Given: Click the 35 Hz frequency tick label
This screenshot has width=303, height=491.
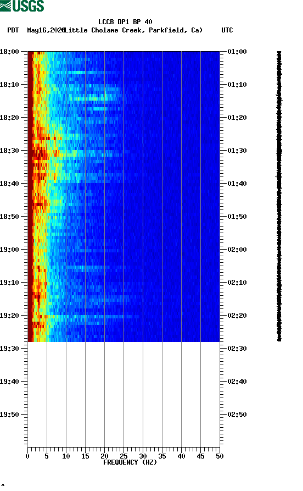Looking at the screenshot, I should (x=162, y=456).
